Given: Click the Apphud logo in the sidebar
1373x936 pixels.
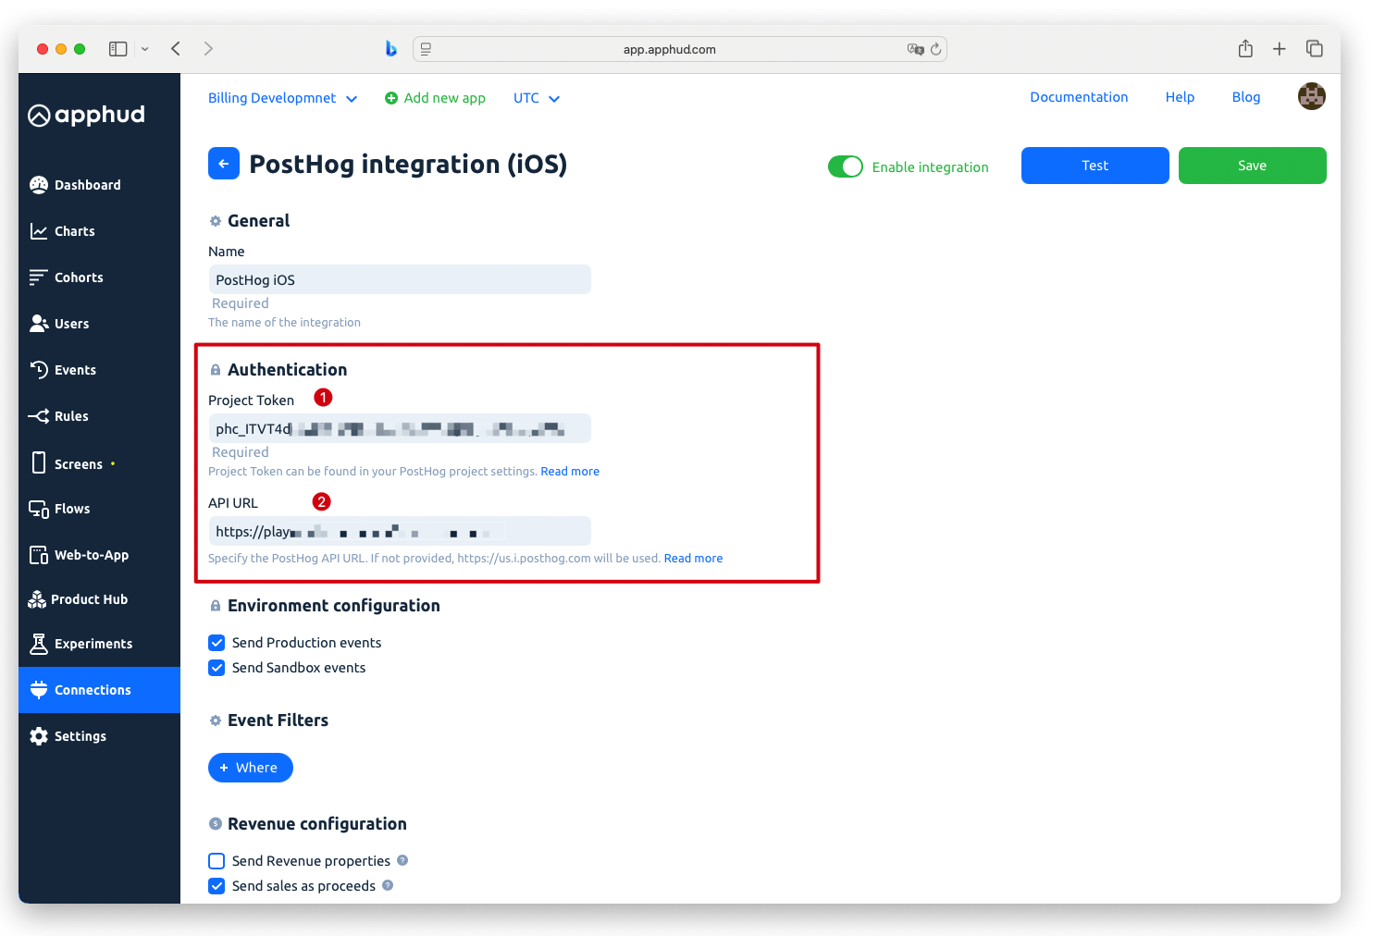Looking at the screenshot, I should [x=87, y=115].
